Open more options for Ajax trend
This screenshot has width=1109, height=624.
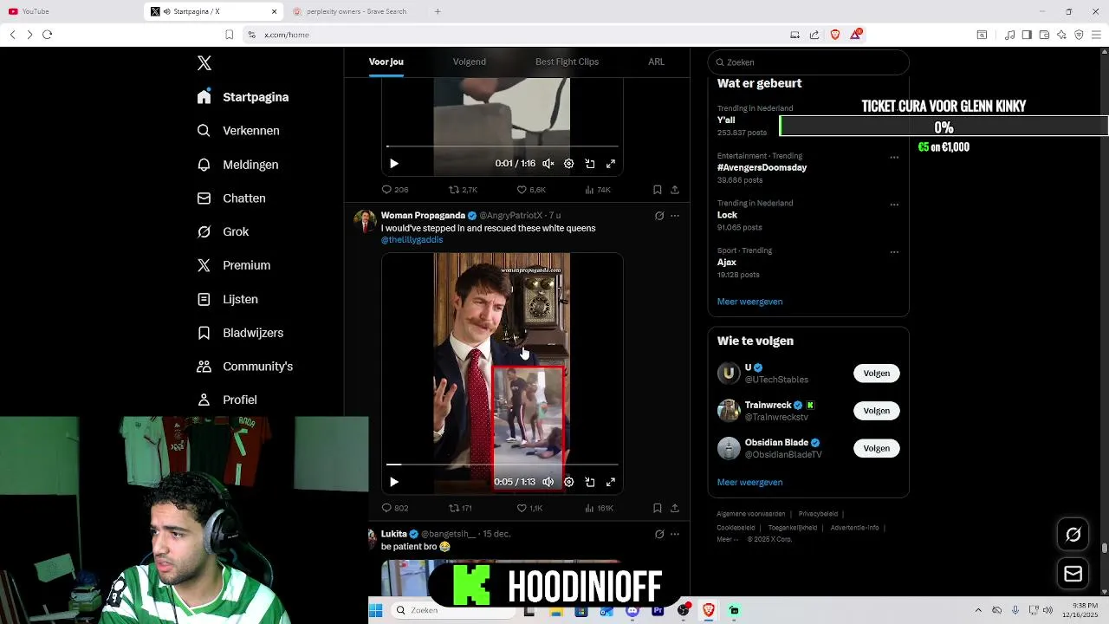point(894,252)
